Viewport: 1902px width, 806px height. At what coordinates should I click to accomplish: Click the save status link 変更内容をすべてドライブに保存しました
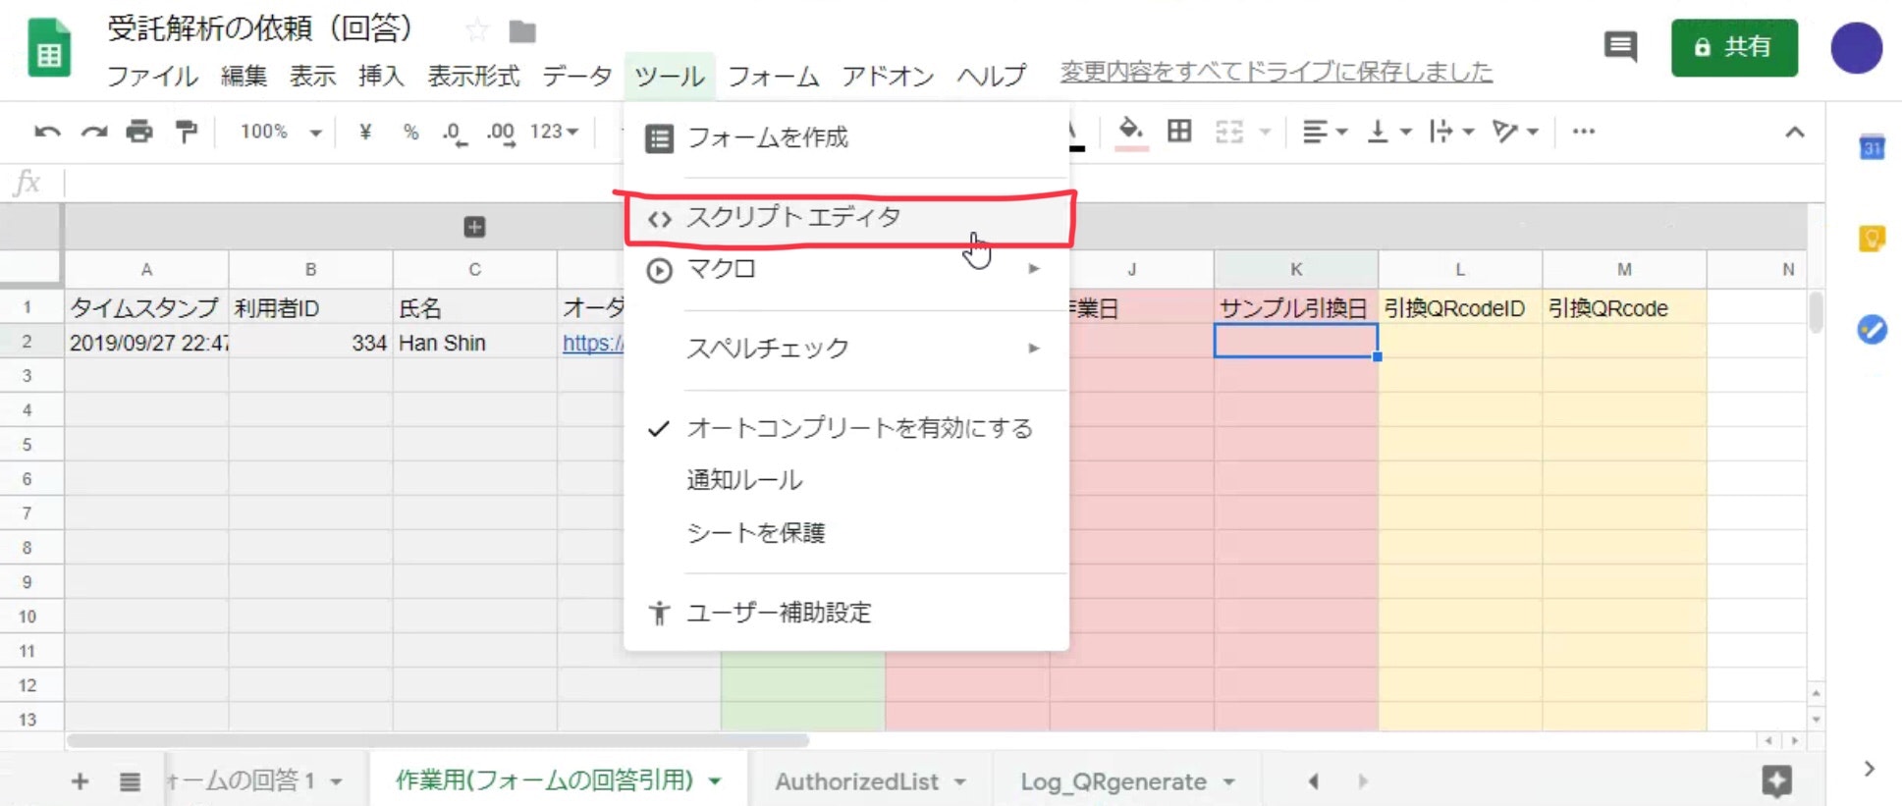pos(1277,72)
